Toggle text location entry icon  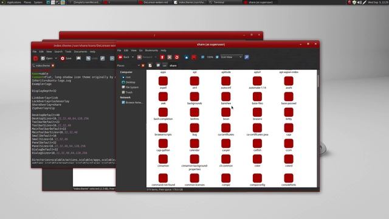(x=150, y=66)
